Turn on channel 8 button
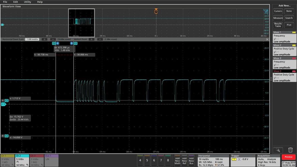The image size is (297, 167). click(168, 160)
